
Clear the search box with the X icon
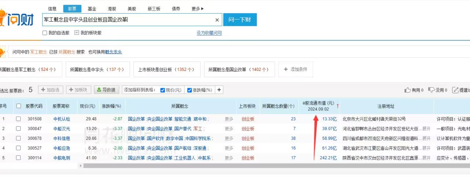tap(217, 20)
